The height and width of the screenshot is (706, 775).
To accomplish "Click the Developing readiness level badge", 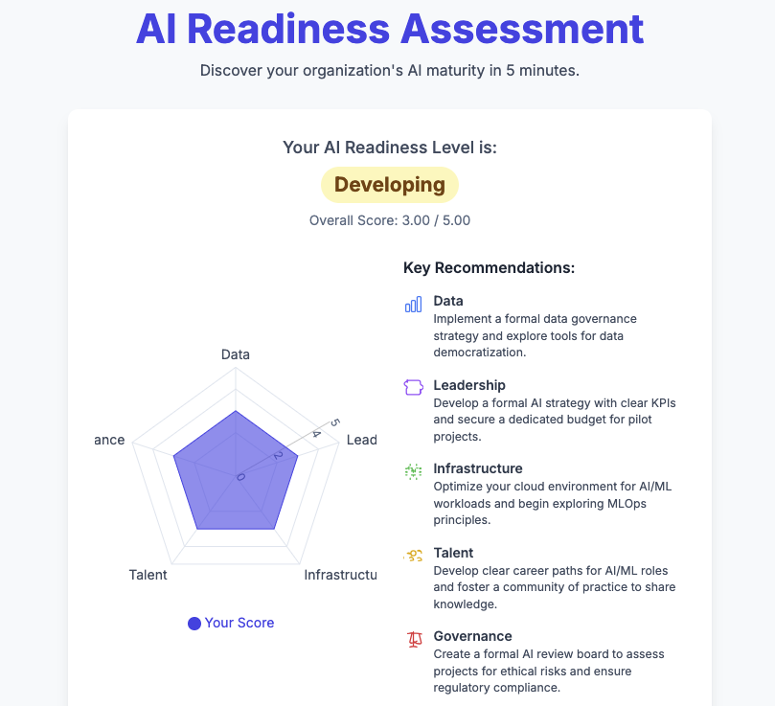I will pos(389,185).
